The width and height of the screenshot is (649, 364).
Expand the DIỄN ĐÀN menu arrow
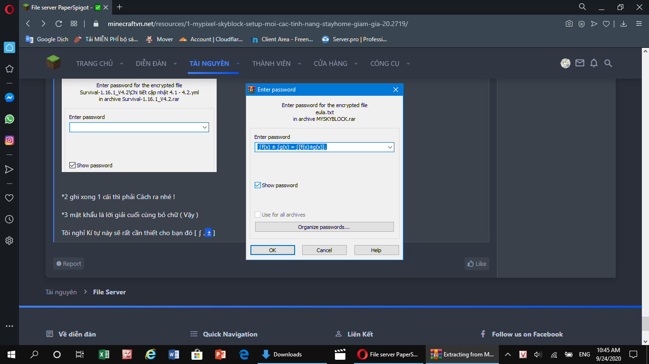(x=175, y=64)
